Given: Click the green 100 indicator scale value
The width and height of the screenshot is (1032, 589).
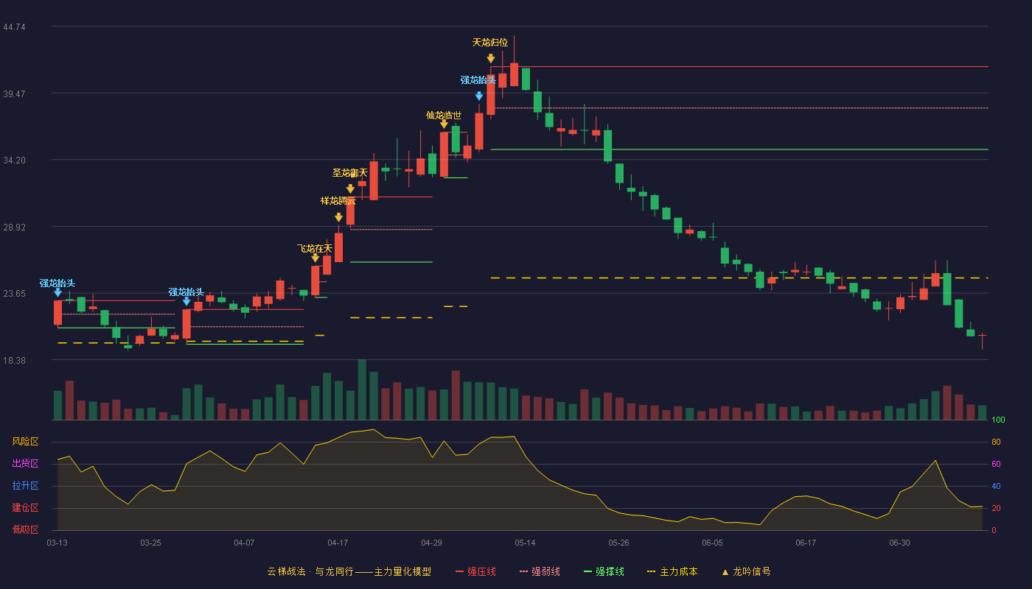Looking at the screenshot, I should (999, 420).
